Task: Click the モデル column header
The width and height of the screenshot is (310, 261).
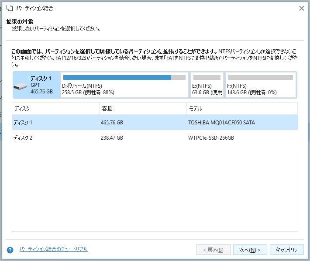Action: click(241, 109)
